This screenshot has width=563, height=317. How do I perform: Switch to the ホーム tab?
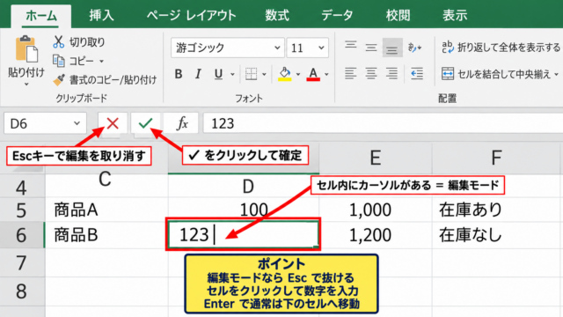coord(41,16)
